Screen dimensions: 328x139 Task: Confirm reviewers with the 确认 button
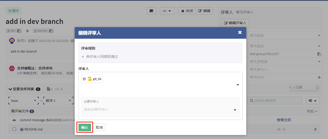click(85, 127)
